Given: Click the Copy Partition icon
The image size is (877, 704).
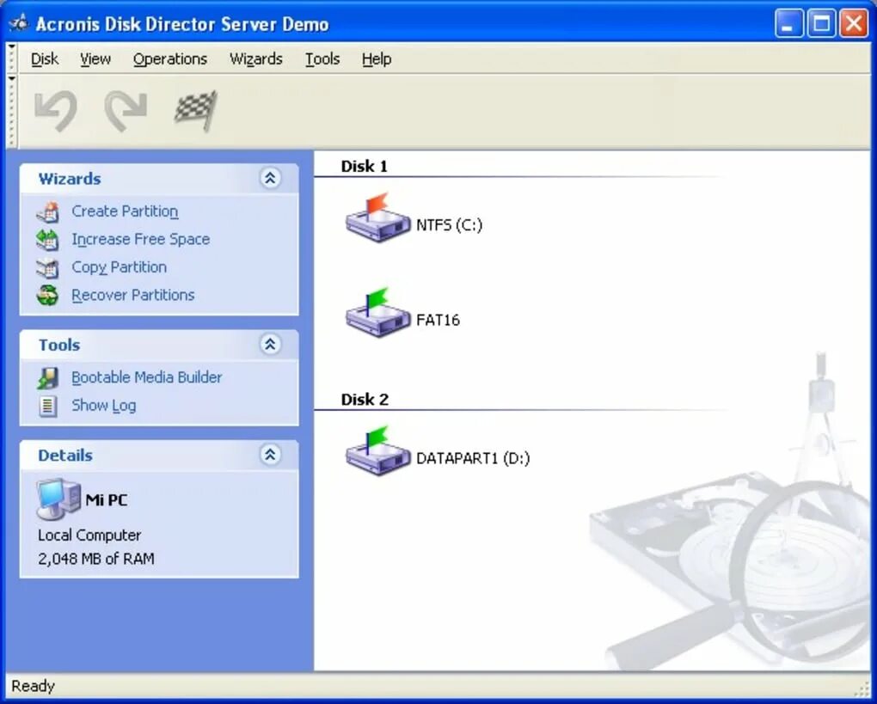Looking at the screenshot, I should coord(47,268).
